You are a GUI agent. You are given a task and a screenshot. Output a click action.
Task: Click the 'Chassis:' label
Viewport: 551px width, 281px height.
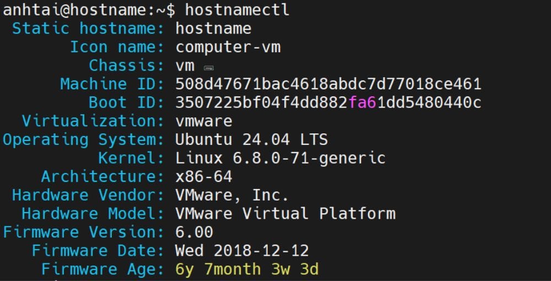point(127,66)
